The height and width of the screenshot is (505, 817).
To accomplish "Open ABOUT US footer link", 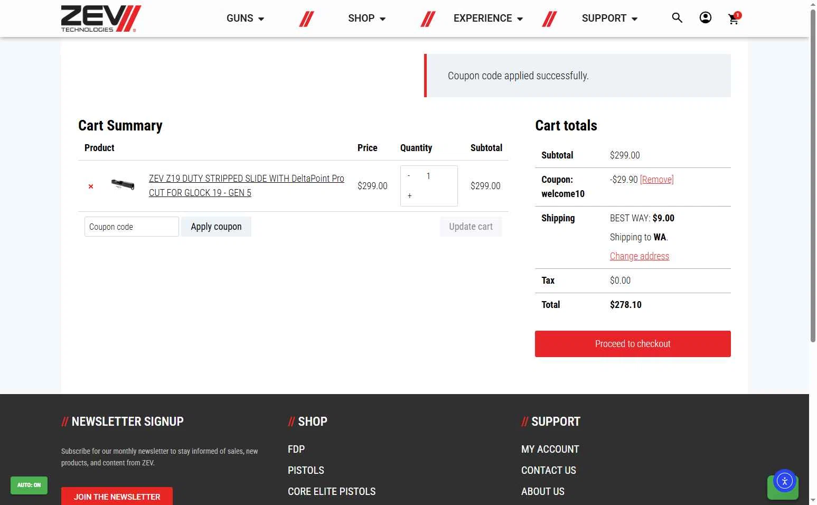I will (x=543, y=491).
